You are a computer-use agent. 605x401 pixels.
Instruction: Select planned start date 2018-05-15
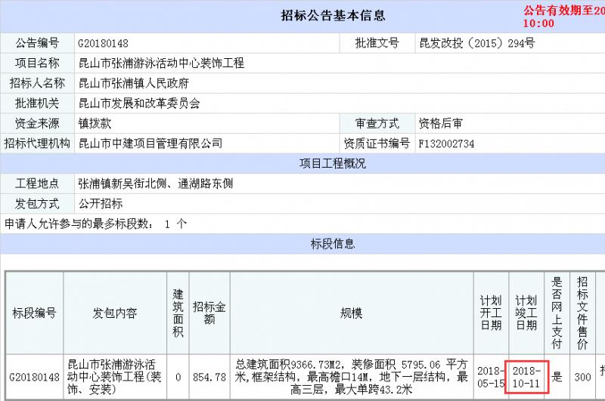coord(491,377)
